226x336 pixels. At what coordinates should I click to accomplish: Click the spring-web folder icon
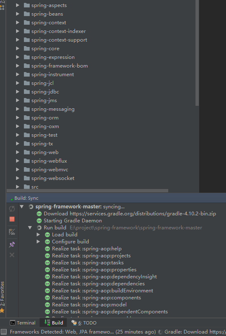point(27,152)
